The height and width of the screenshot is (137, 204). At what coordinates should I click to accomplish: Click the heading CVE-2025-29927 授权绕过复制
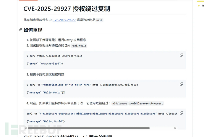[67, 9]
